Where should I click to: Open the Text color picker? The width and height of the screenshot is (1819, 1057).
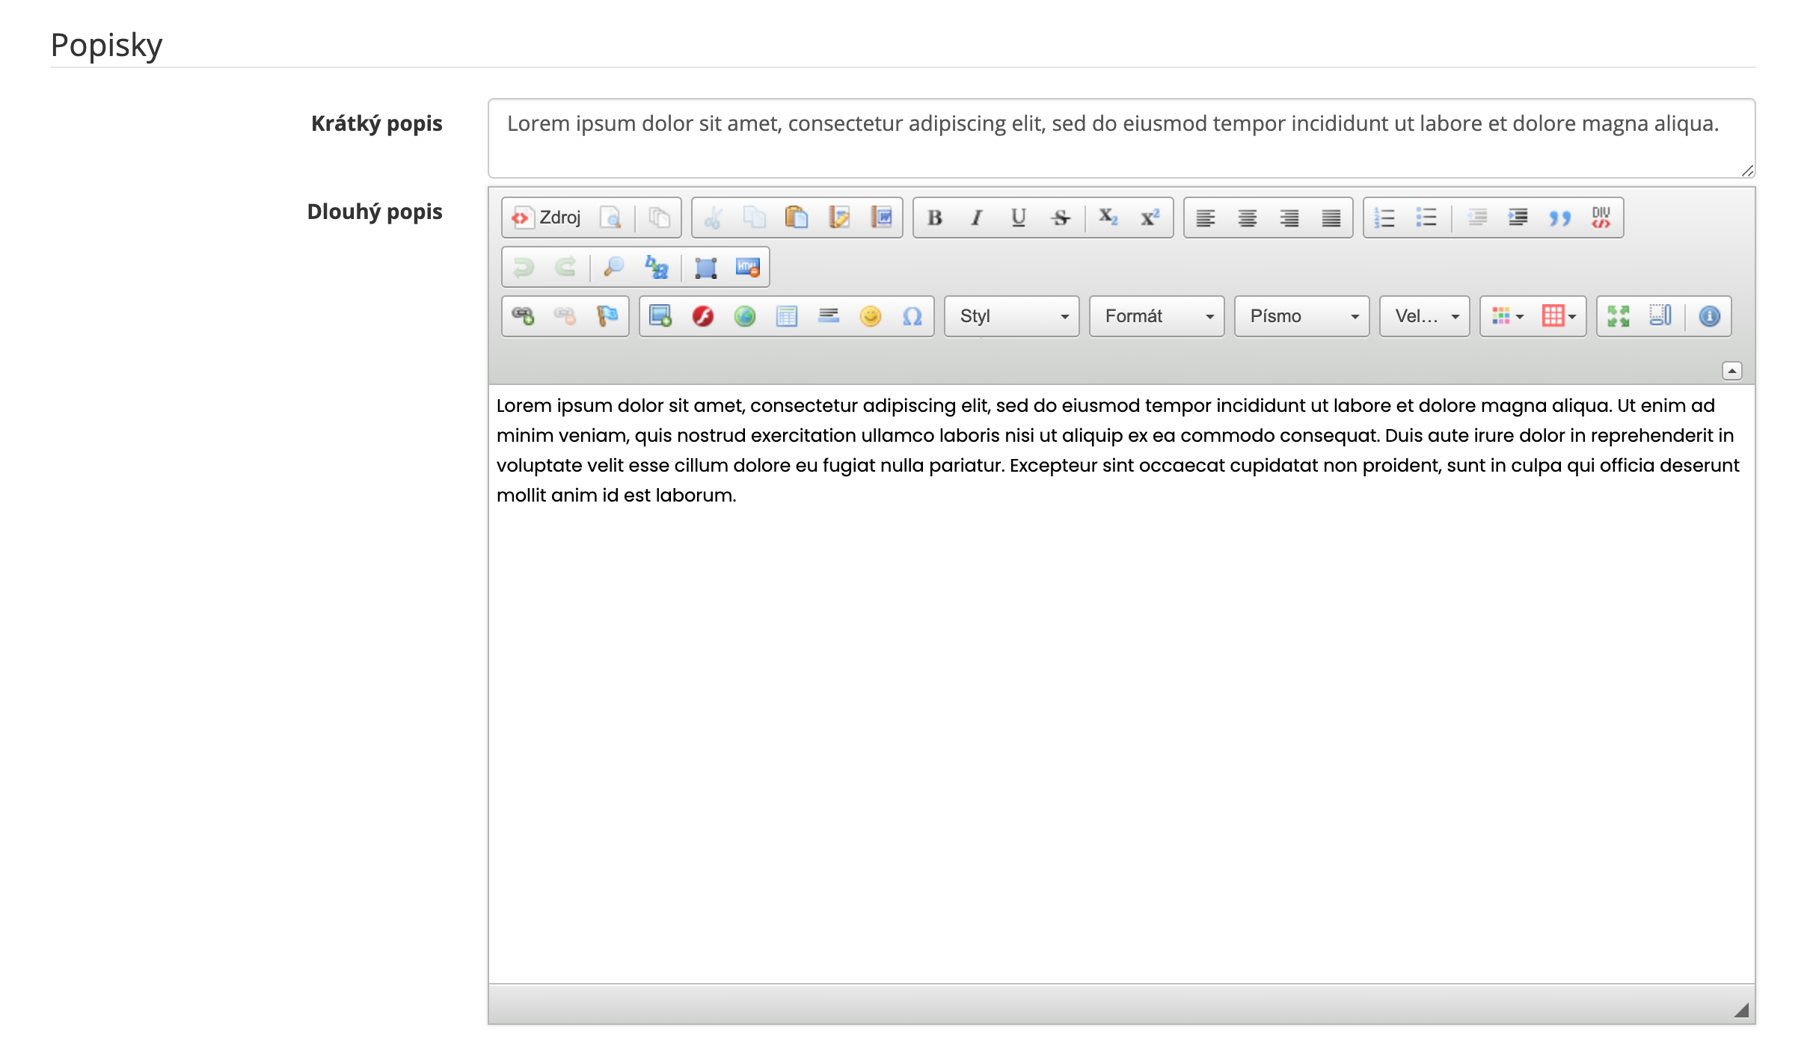coord(1508,316)
